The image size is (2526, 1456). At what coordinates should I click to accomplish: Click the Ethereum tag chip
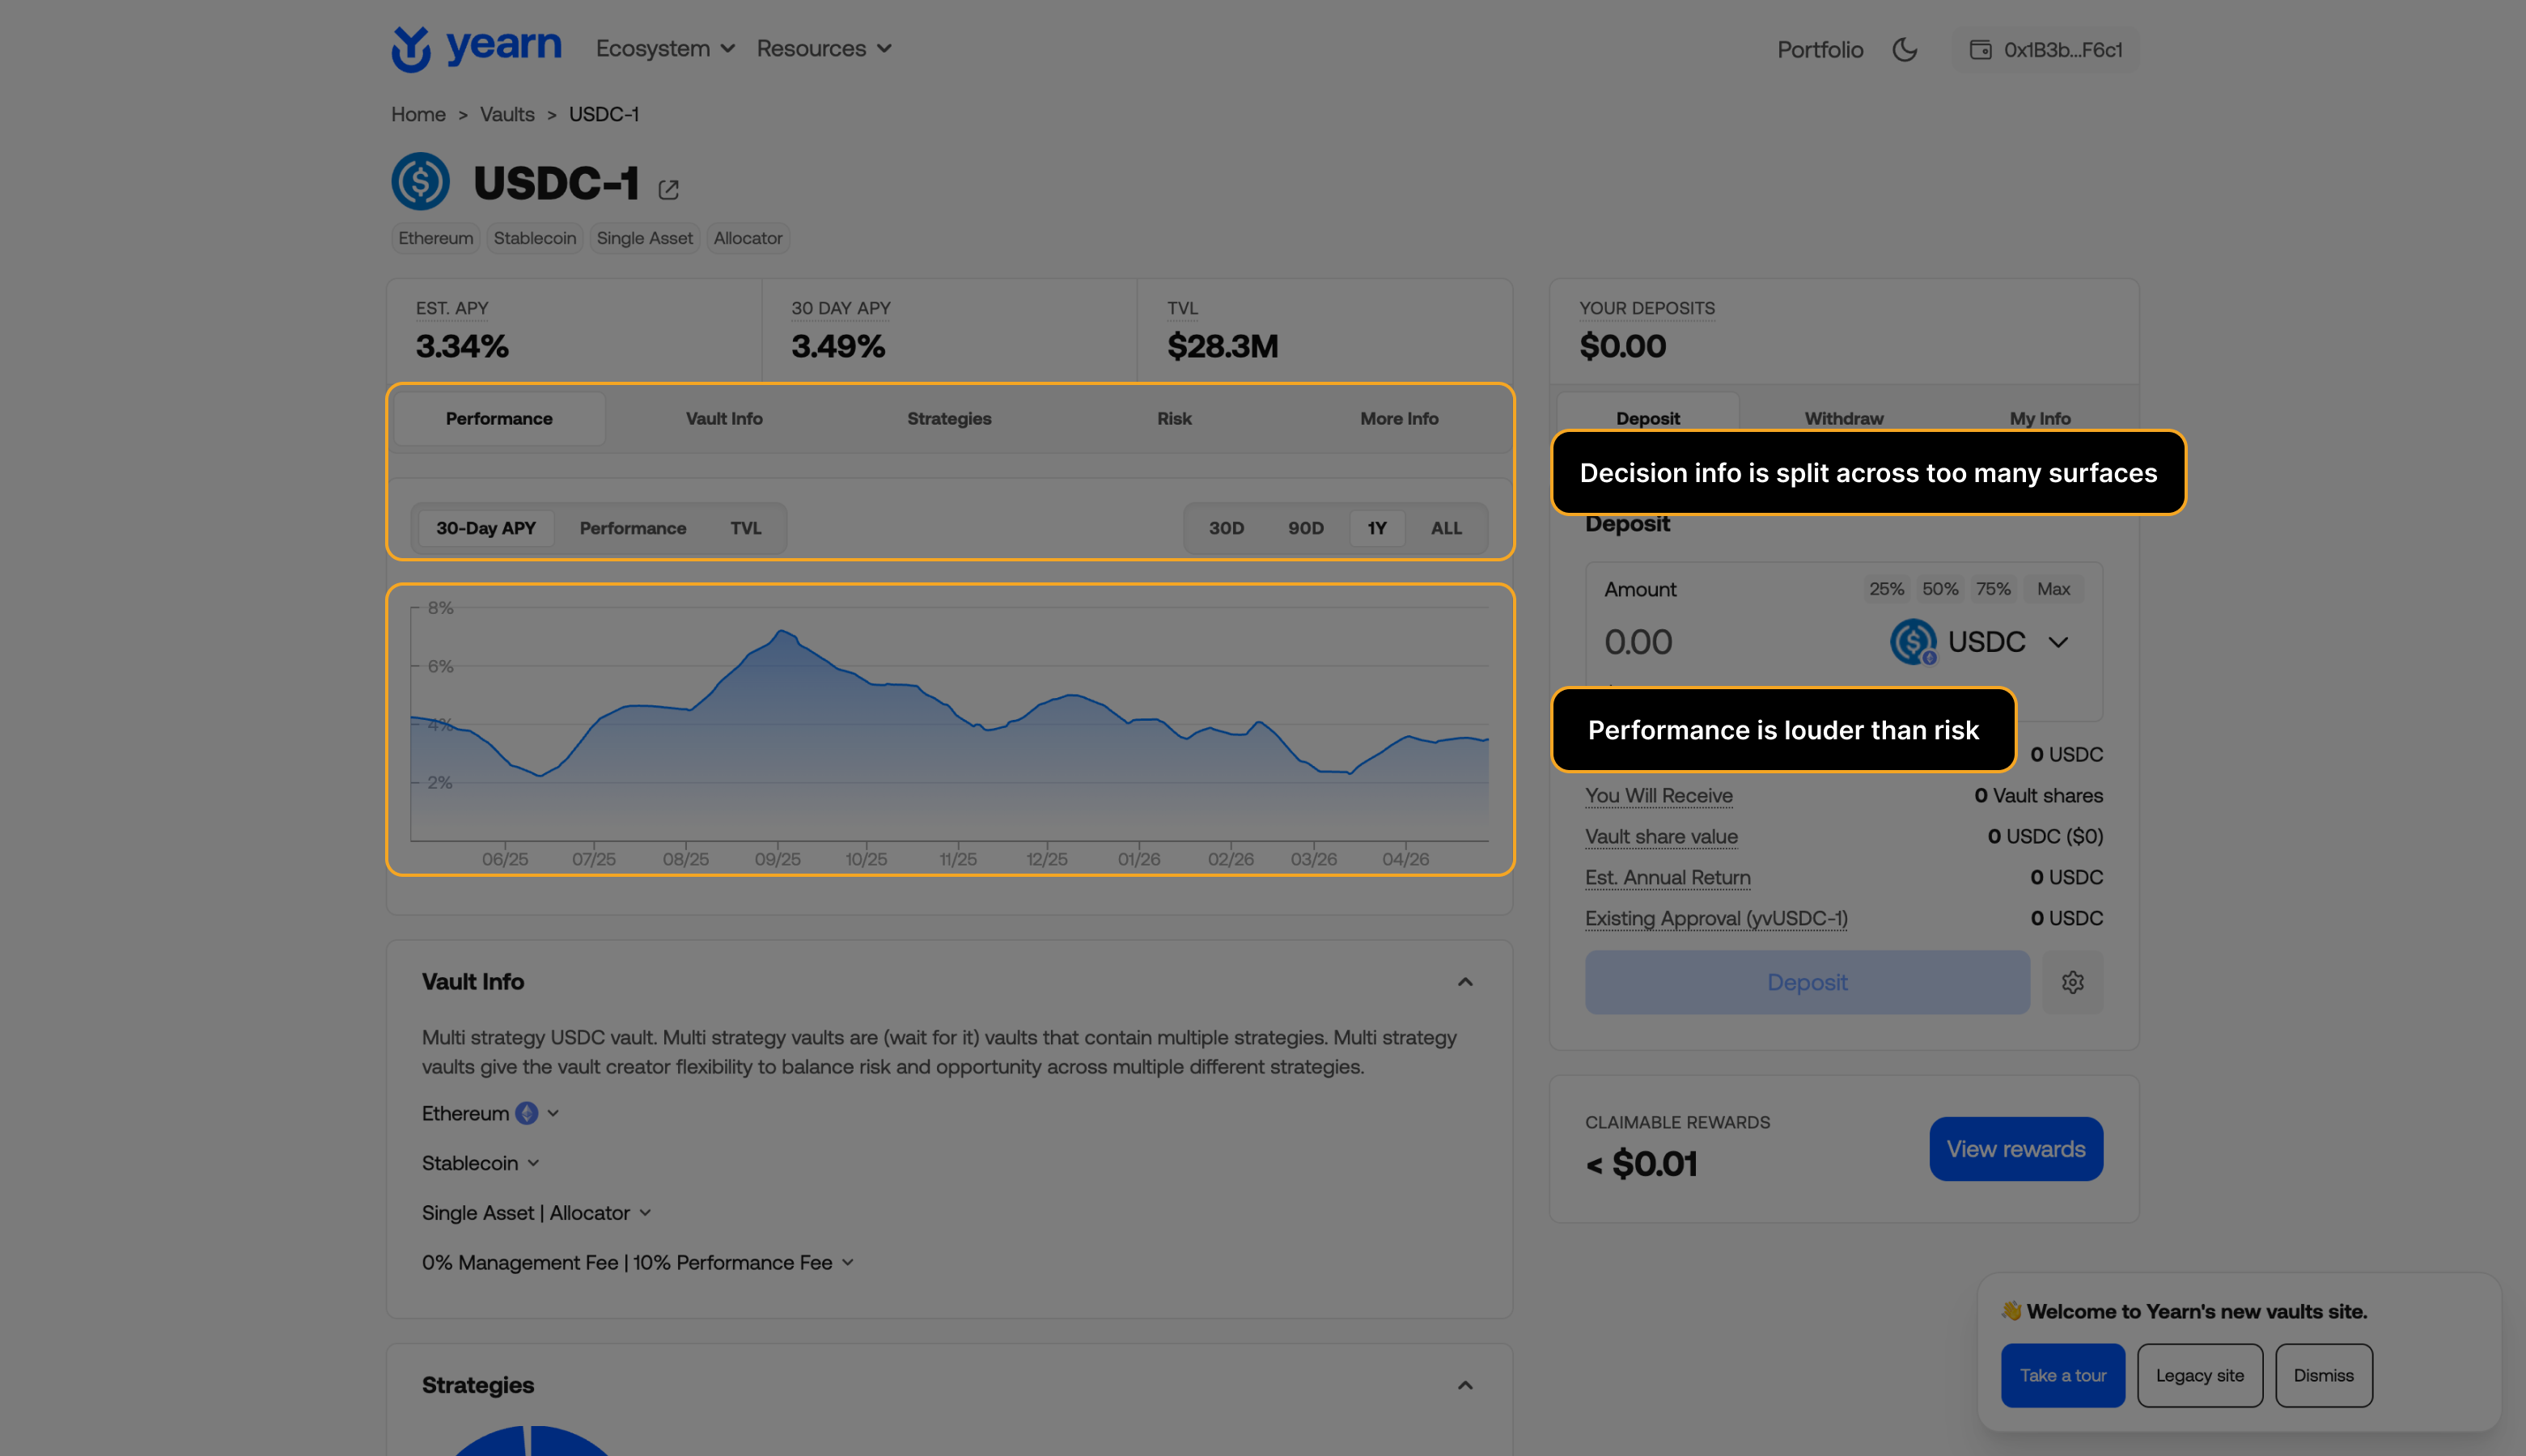click(x=436, y=238)
